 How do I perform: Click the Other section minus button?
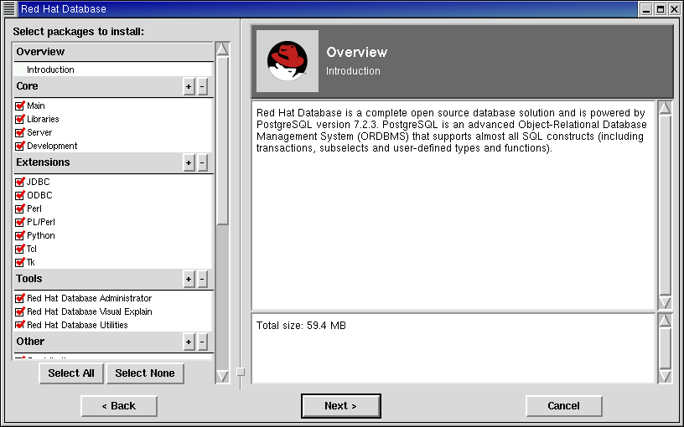coord(202,342)
